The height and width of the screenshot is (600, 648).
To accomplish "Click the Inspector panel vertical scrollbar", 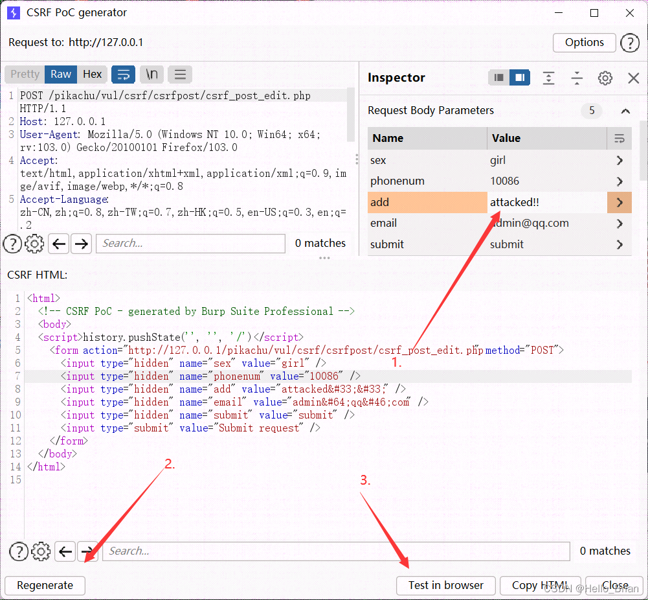I will point(643,150).
